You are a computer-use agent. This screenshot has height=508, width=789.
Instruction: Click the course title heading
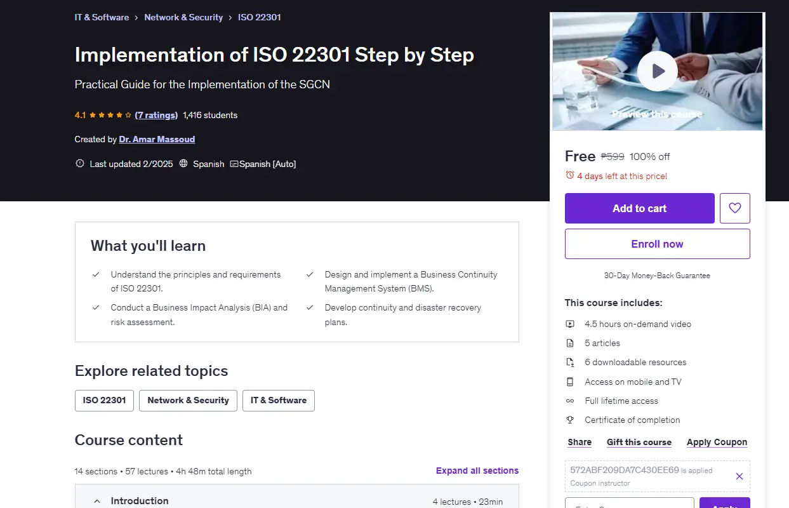pyautogui.click(x=274, y=55)
